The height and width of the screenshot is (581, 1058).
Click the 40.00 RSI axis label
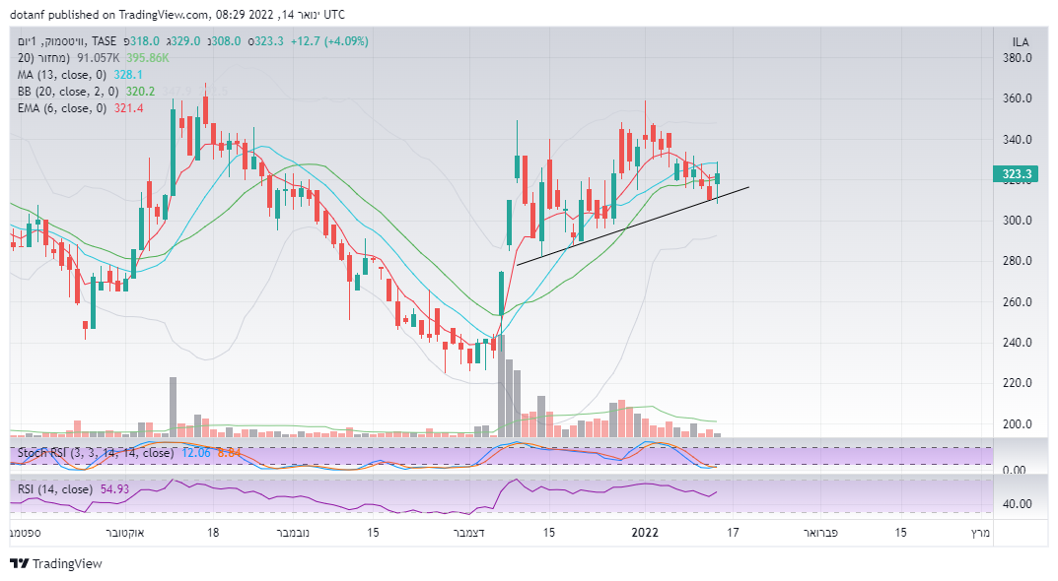(1017, 504)
